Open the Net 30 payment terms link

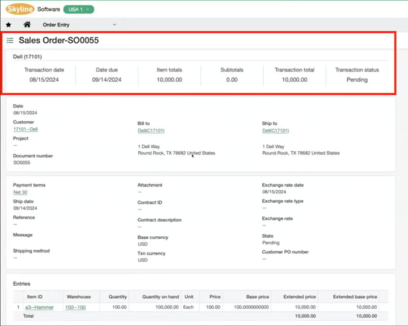coord(20,193)
